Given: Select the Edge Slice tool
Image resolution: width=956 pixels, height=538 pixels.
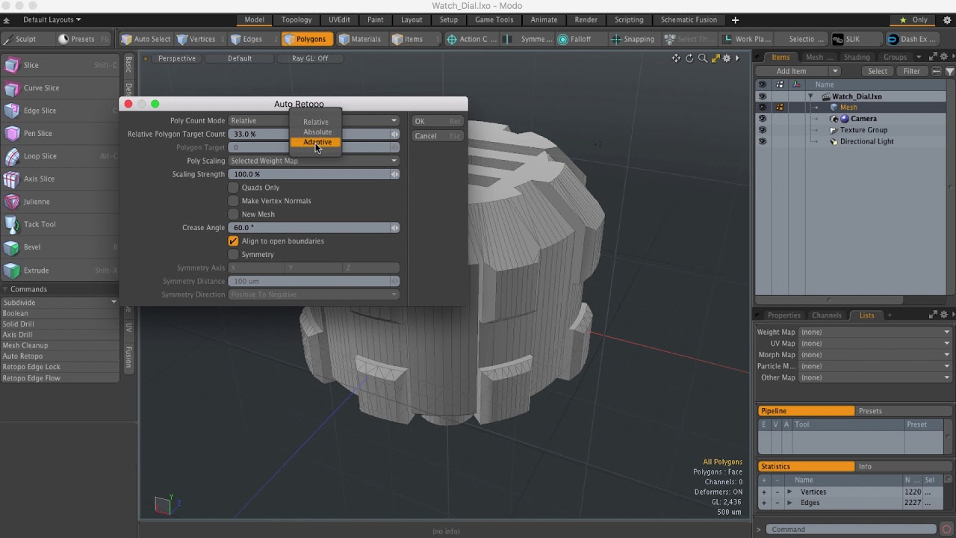Looking at the screenshot, I should pos(60,111).
